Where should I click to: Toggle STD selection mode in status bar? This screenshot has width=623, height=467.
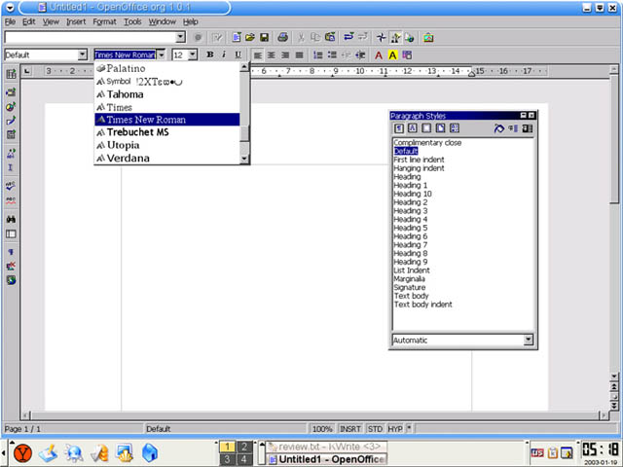(x=375, y=429)
